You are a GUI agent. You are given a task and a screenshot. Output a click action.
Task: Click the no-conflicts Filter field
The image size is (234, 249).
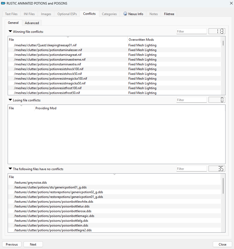191,169
